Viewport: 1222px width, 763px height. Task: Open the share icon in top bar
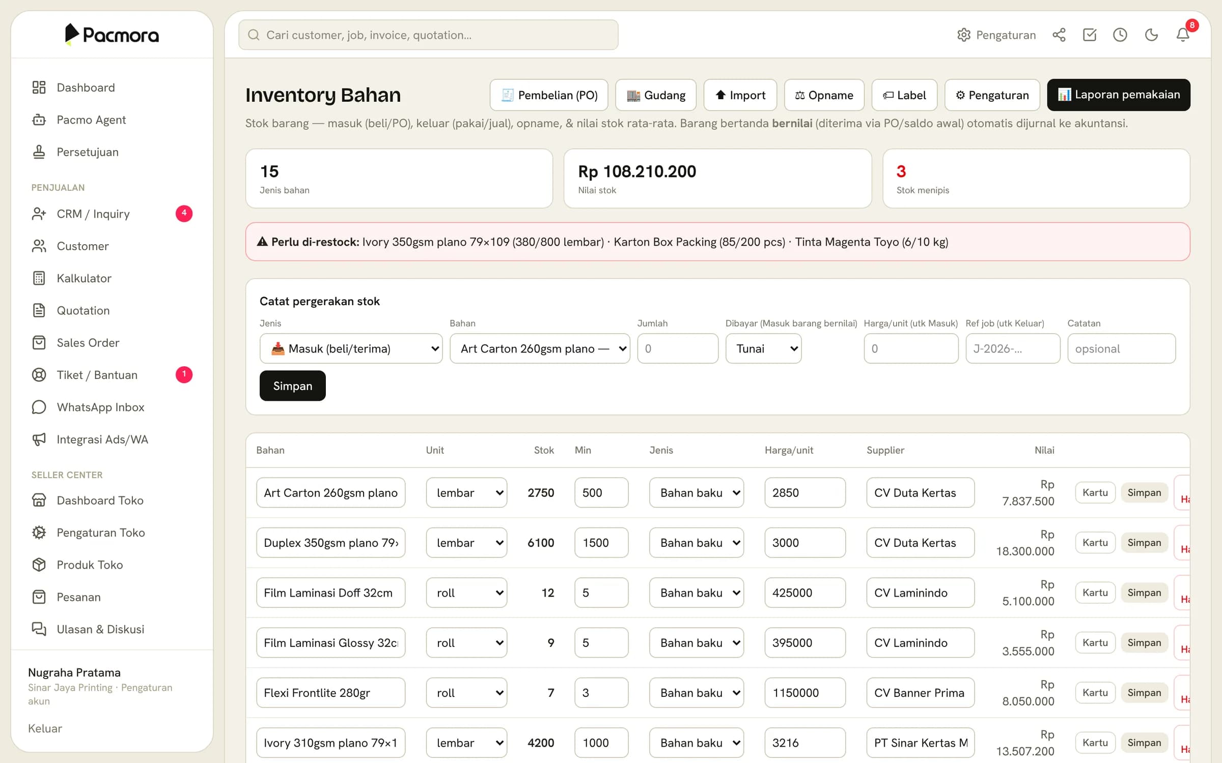click(x=1059, y=35)
